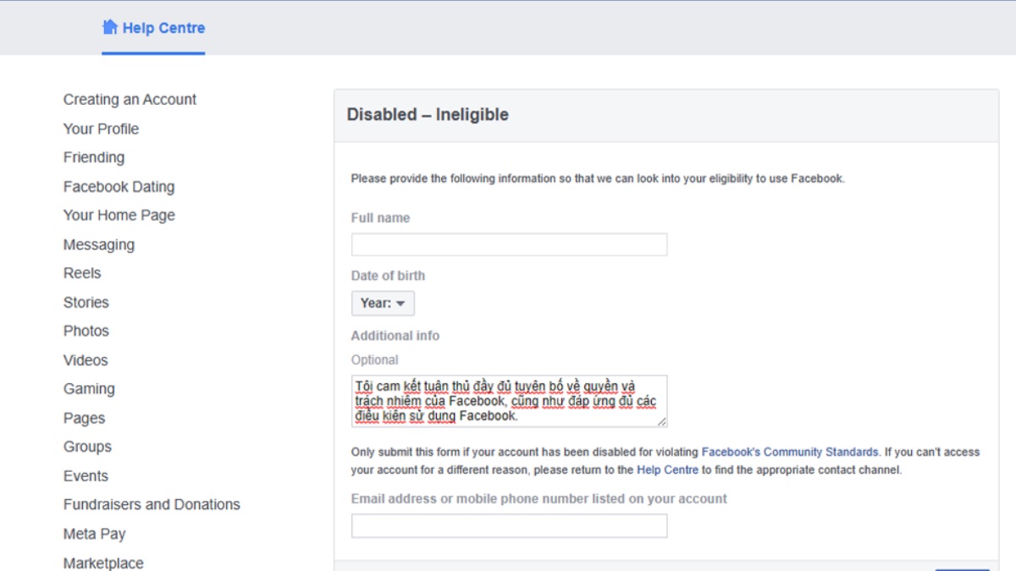This screenshot has height=571, width=1016.
Task: Open the Meta Pay help topic
Action: point(95,534)
